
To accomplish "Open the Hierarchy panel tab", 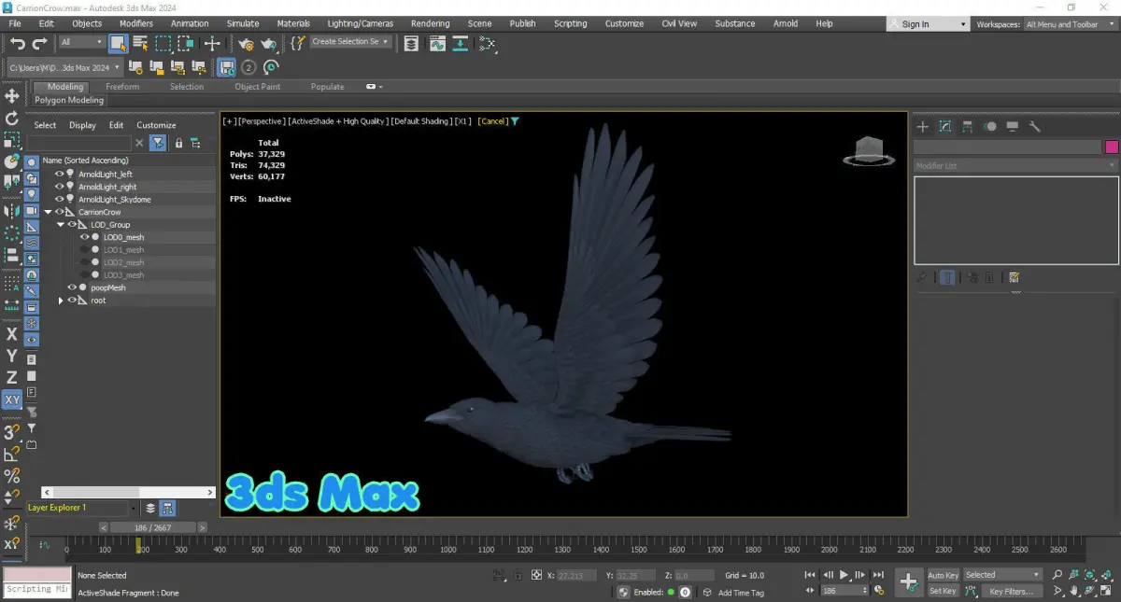I will (968, 126).
